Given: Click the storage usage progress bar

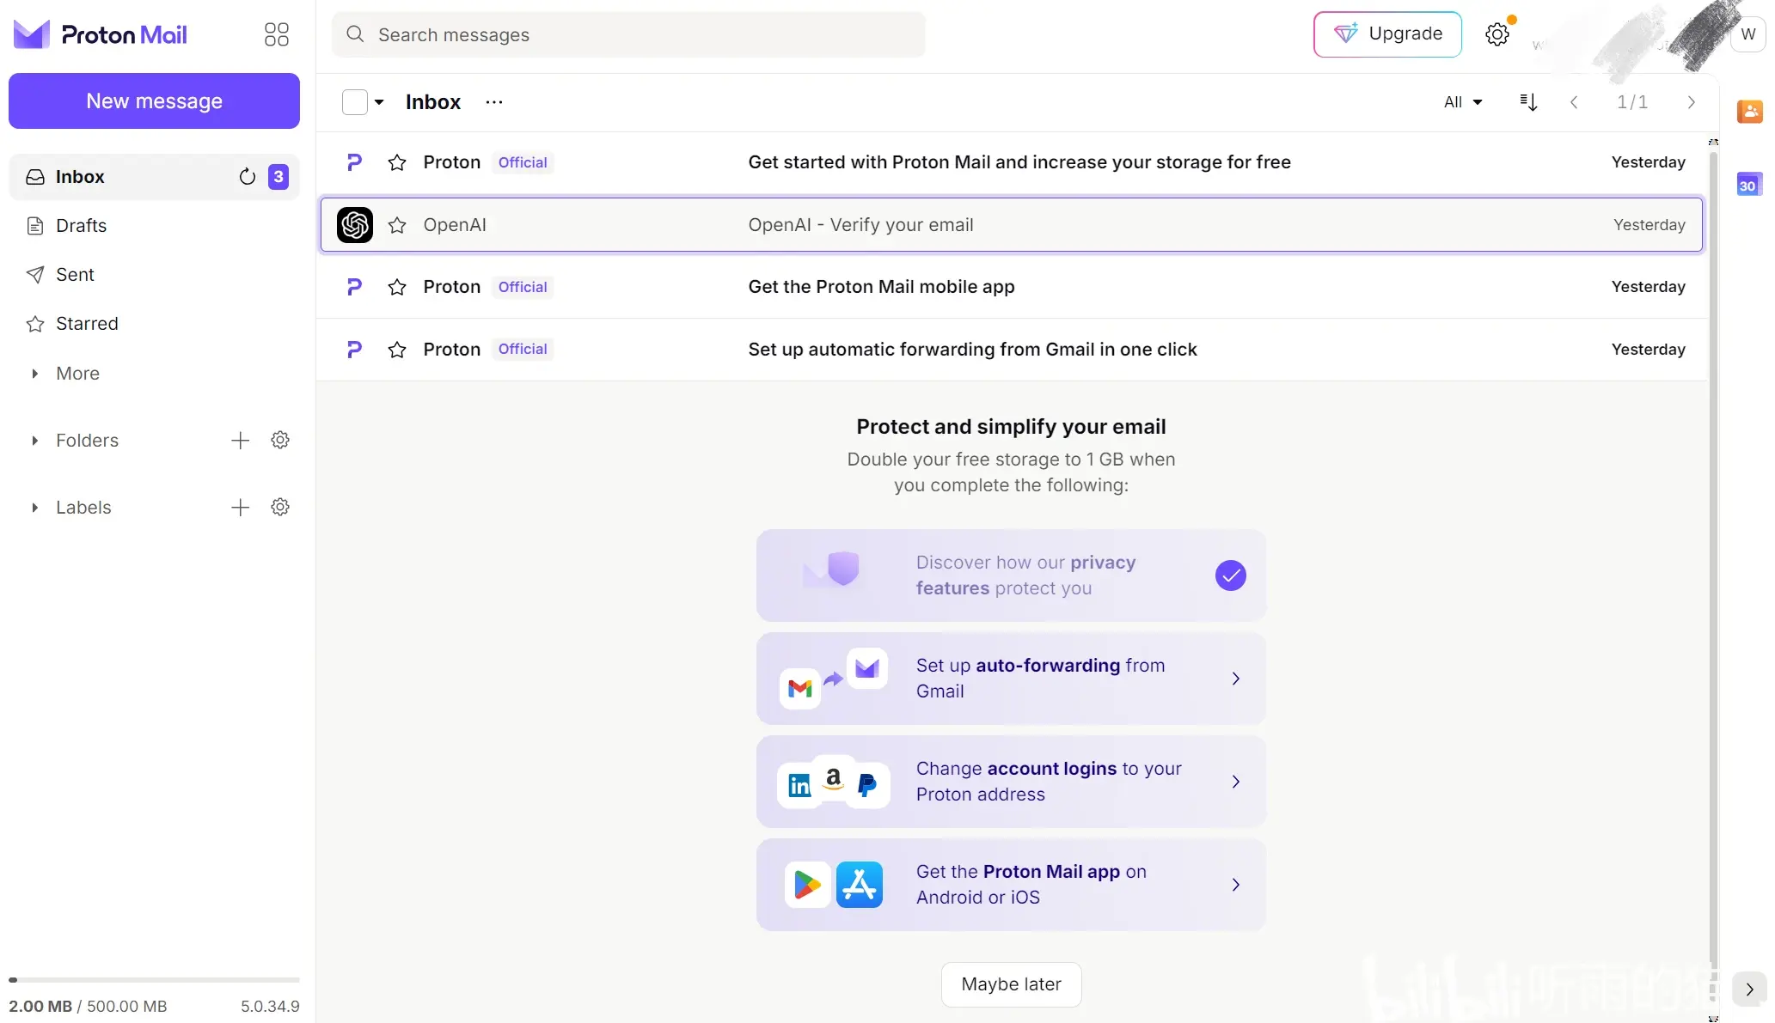Looking at the screenshot, I should [154, 980].
